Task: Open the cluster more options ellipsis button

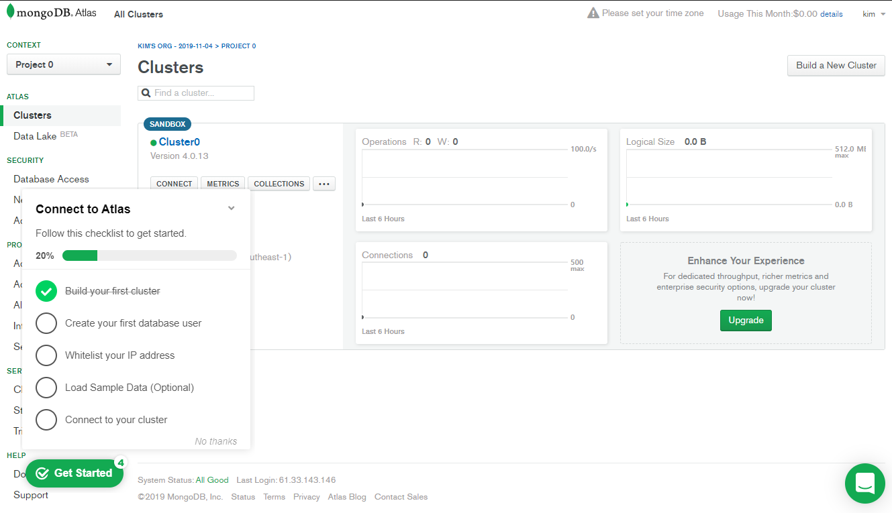Action: 324,184
